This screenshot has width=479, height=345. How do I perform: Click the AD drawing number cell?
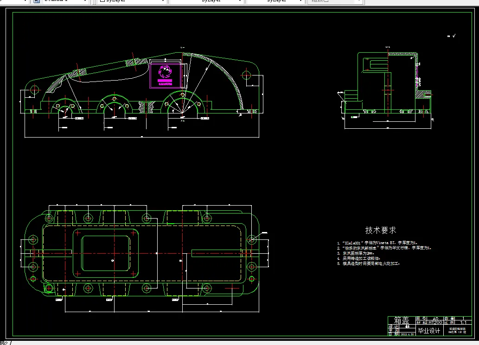pyautogui.click(x=435, y=319)
